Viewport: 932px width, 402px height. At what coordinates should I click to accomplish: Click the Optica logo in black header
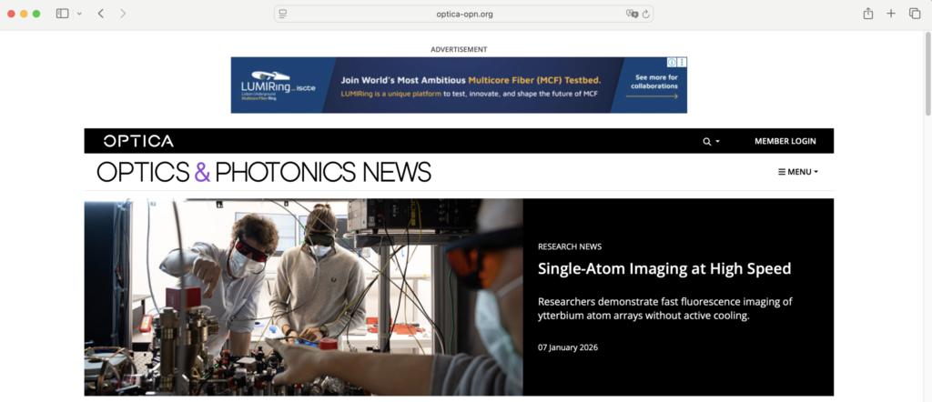[x=138, y=141]
